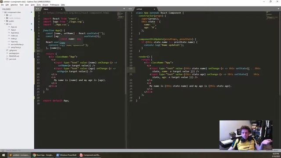Switch to Sublime Text taskbar button
The image size is (281, 158).
pyautogui.click(x=19, y=155)
